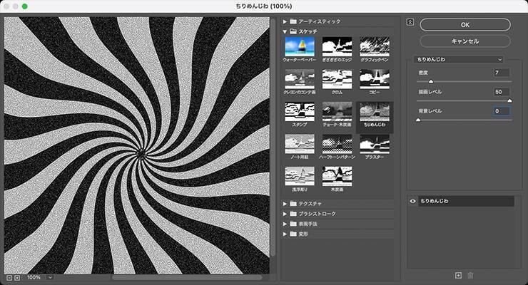Collapse the スケッチ folder
Image resolution: width=528 pixels, height=285 pixels.
pos(285,31)
